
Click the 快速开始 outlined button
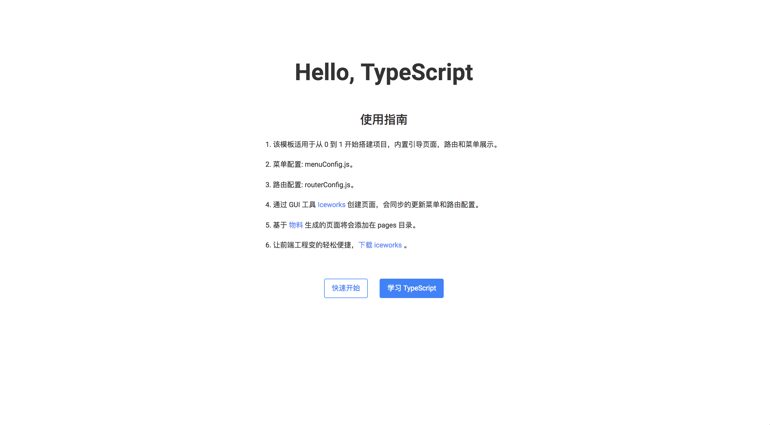(345, 288)
